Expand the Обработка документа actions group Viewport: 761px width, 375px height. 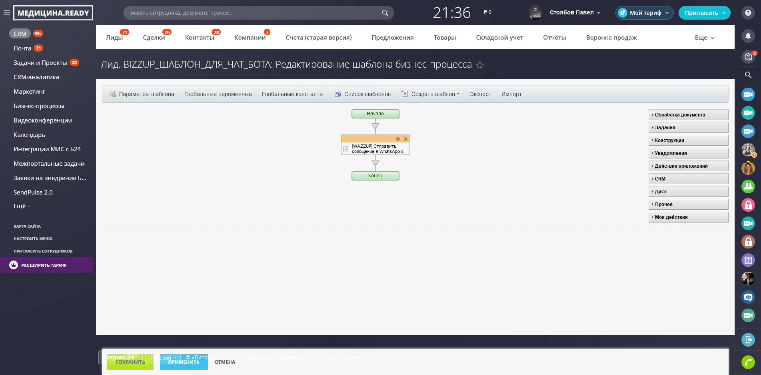point(688,115)
